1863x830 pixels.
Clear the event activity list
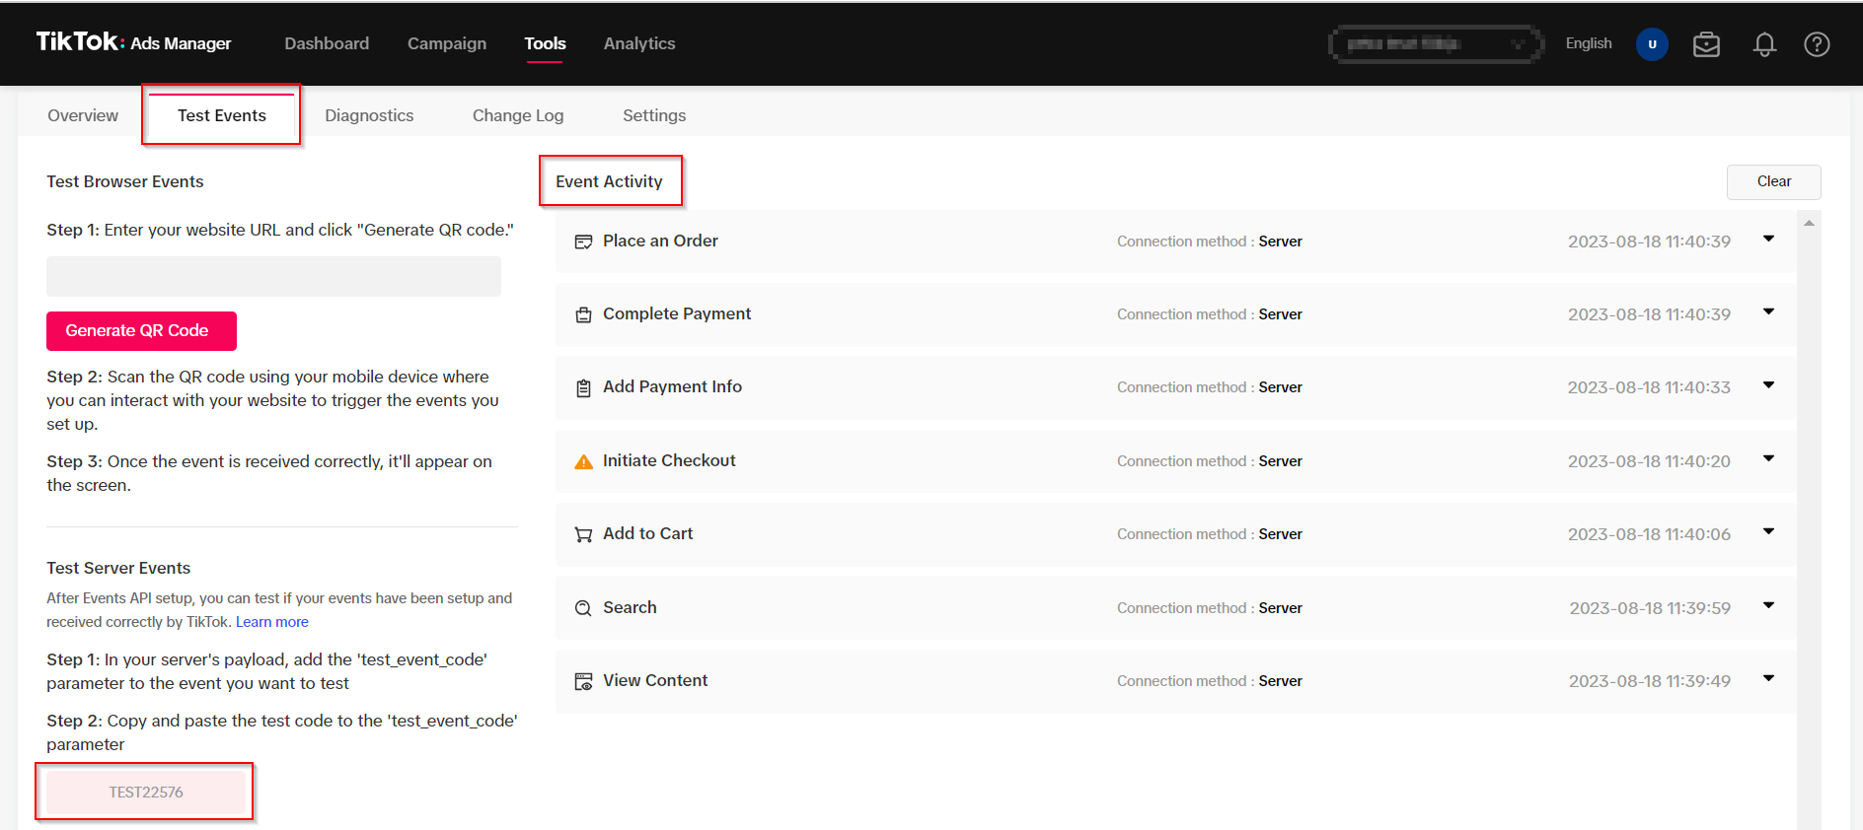(1773, 181)
